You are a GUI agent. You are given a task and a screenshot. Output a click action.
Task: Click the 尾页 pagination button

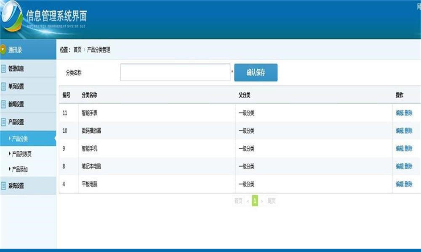[272, 201]
